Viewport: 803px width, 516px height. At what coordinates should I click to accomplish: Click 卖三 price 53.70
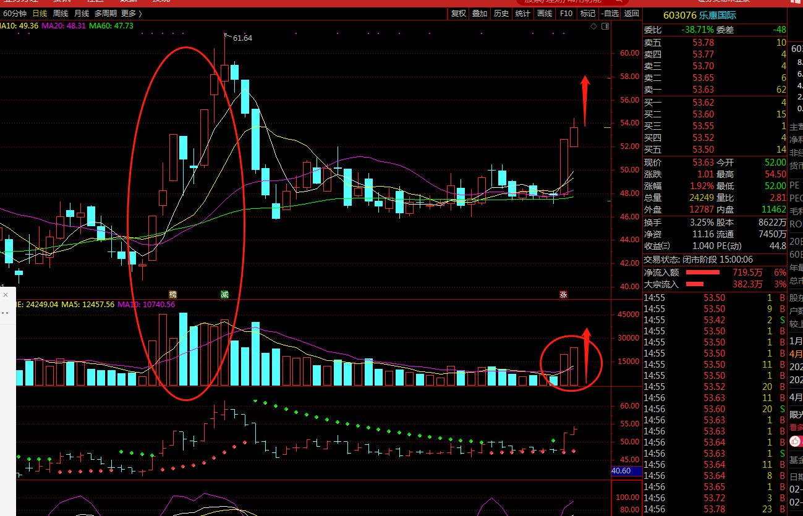coord(703,66)
